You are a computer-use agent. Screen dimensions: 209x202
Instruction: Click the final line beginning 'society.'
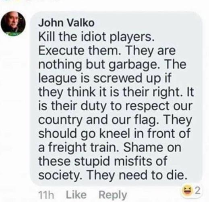click(113, 175)
